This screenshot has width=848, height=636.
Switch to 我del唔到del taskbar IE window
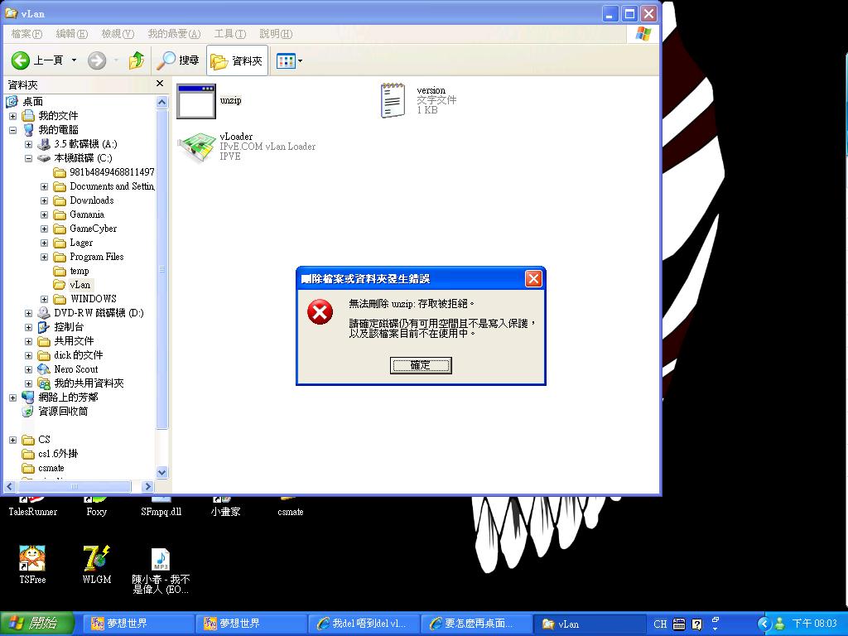coord(364,624)
